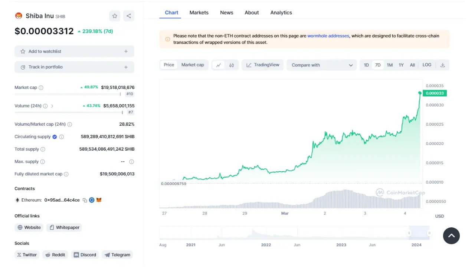This screenshot has width=475, height=267.
Task: Click Ethereum logo next to contract
Action: click(x=17, y=200)
